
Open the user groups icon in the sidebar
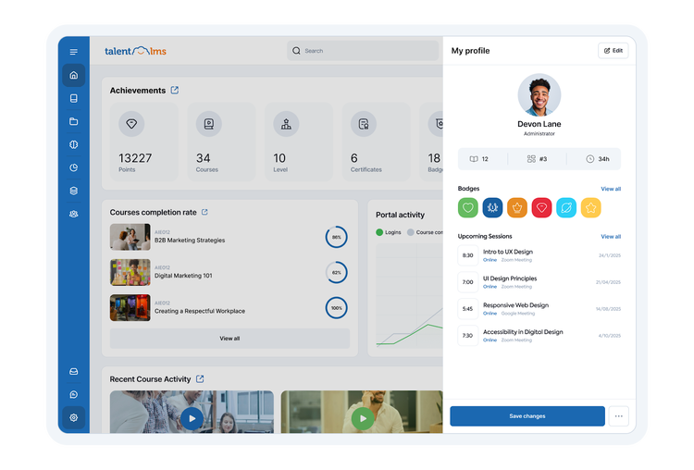73,214
